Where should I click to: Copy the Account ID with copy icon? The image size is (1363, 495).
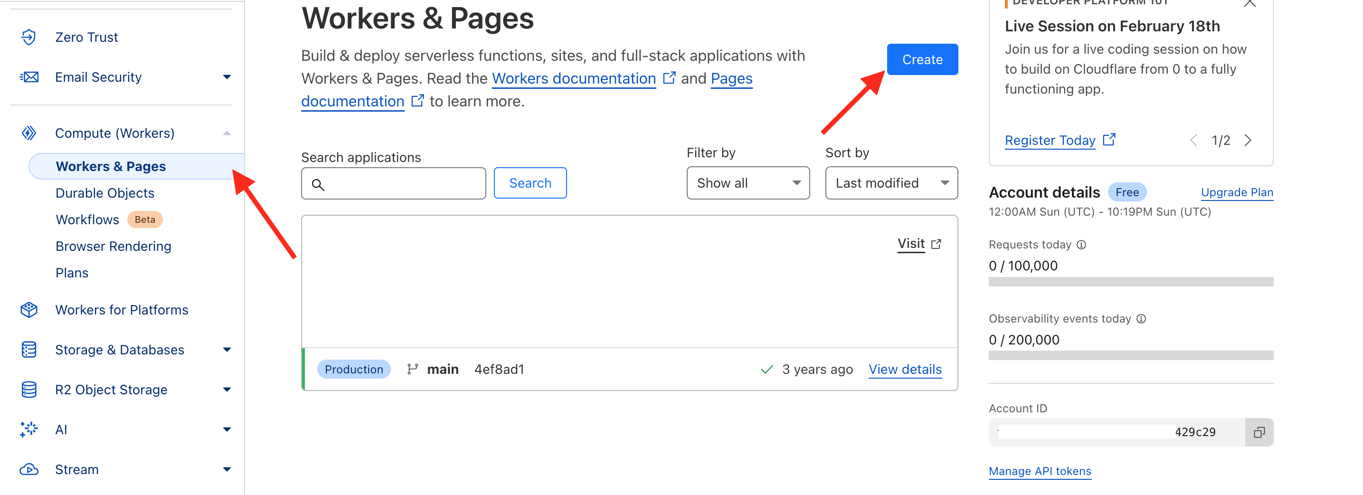click(x=1259, y=432)
